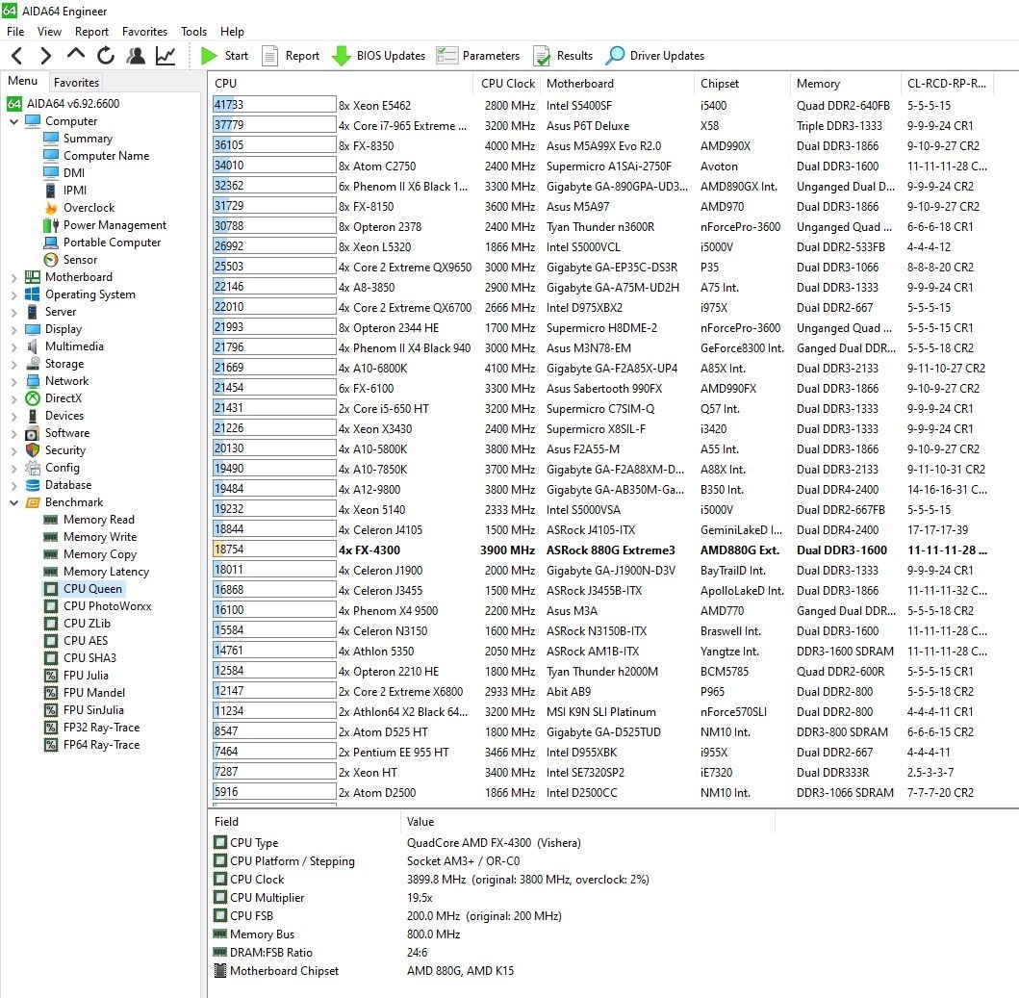Viewport: 1019px width, 998px height.
Task: Collapse the Benchmark tree node
Action: [13, 502]
